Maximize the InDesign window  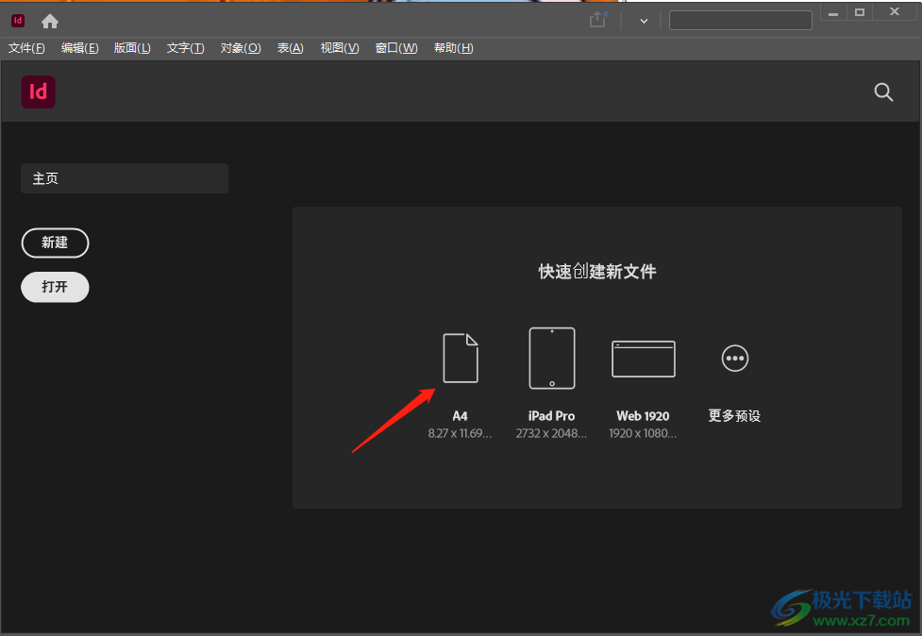pyautogui.click(x=860, y=12)
